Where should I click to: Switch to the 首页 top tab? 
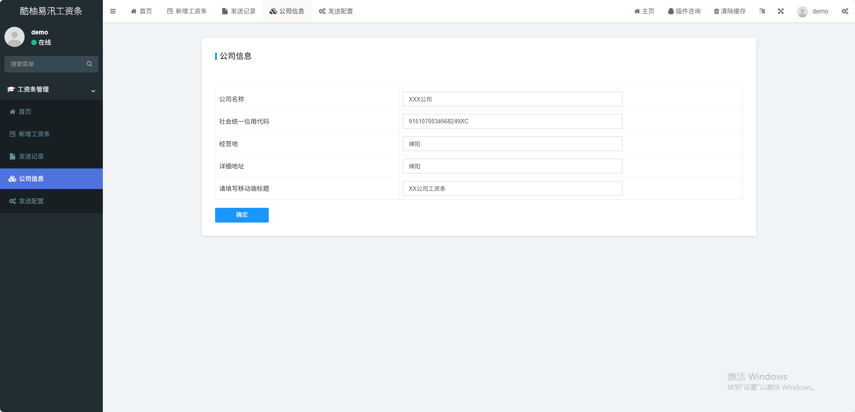(x=141, y=11)
